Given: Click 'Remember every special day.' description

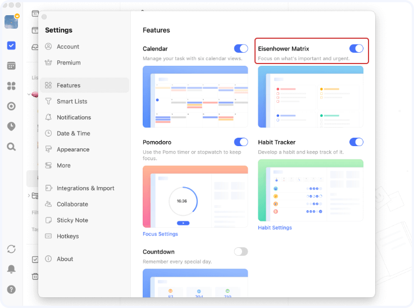Looking at the screenshot, I should [177, 261].
